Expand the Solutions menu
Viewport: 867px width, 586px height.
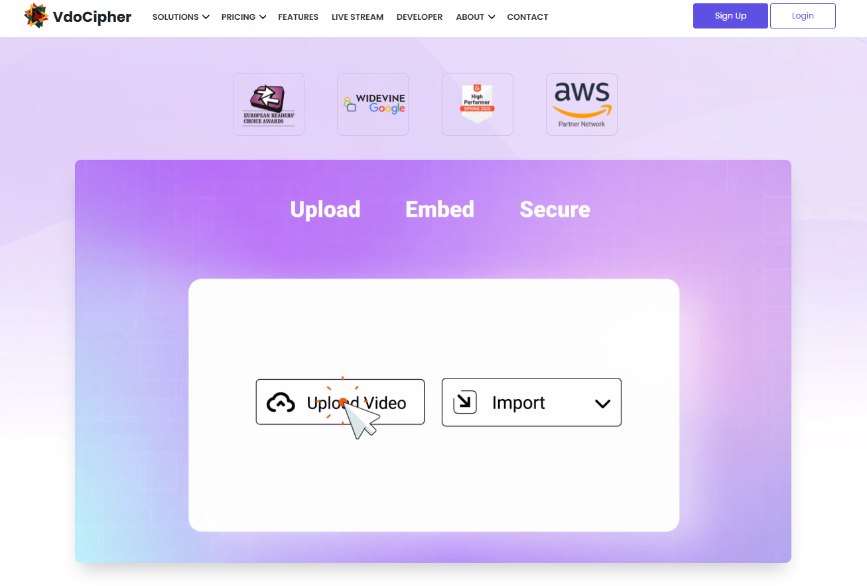(x=181, y=17)
